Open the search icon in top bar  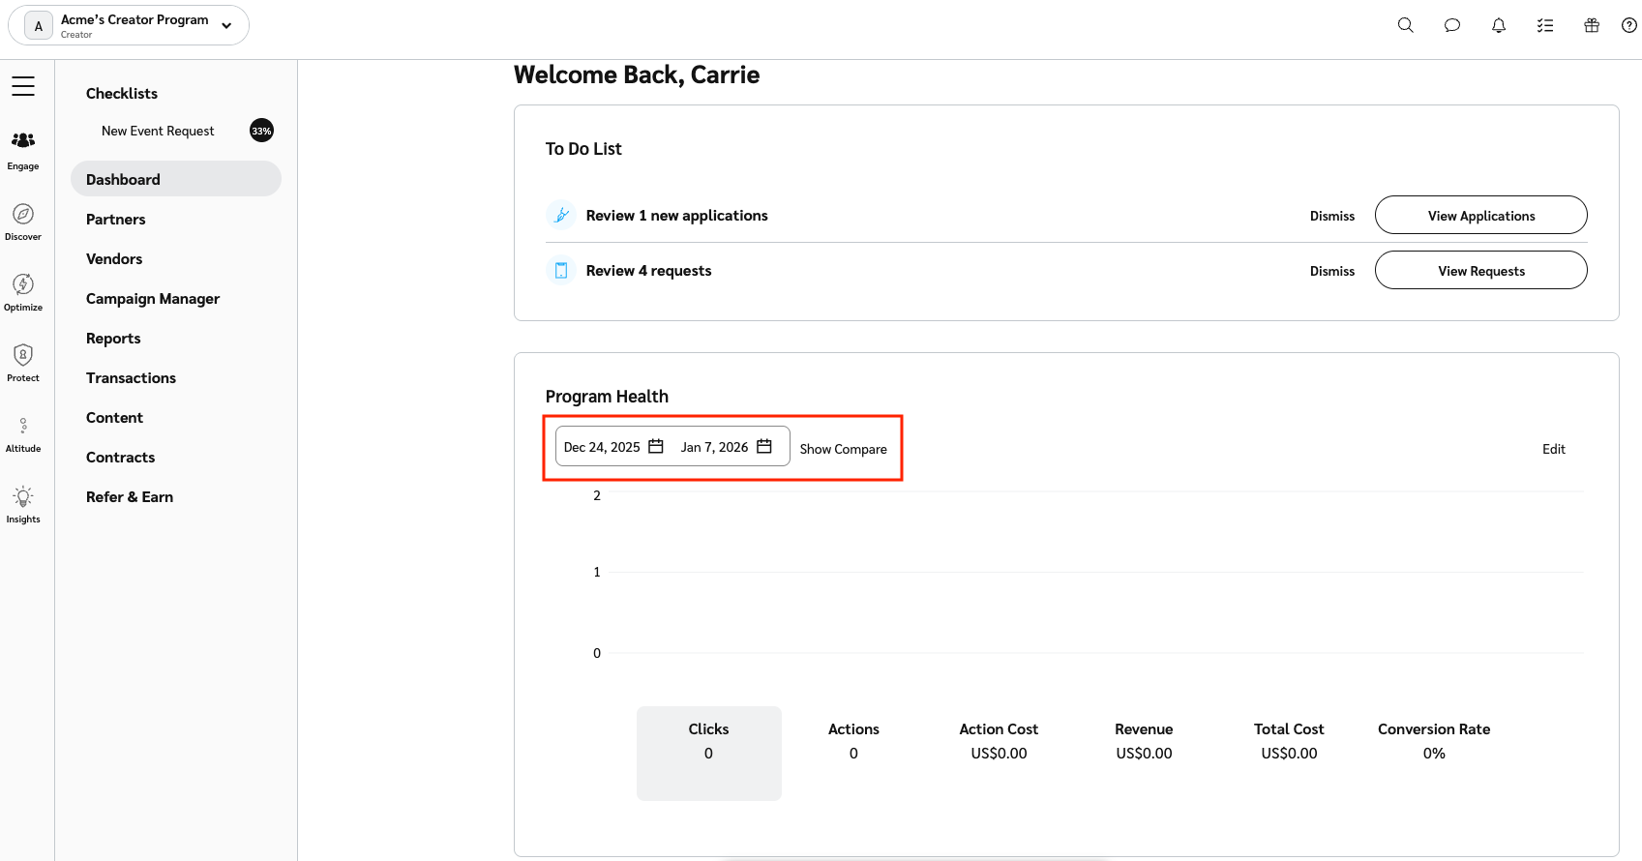click(1405, 25)
